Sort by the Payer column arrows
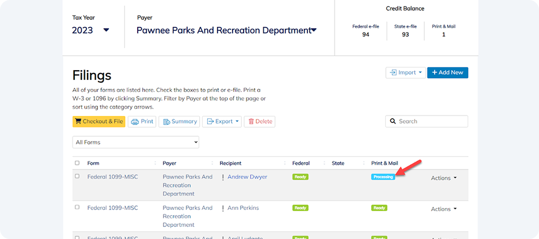539x239 pixels. click(212, 163)
